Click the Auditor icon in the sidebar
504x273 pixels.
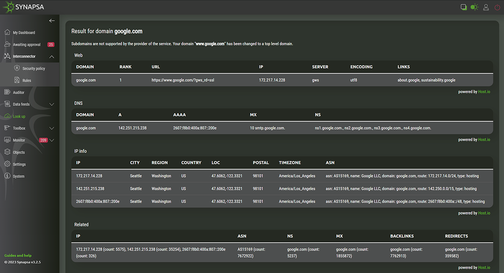pyautogui.click(x=7, y=92)
